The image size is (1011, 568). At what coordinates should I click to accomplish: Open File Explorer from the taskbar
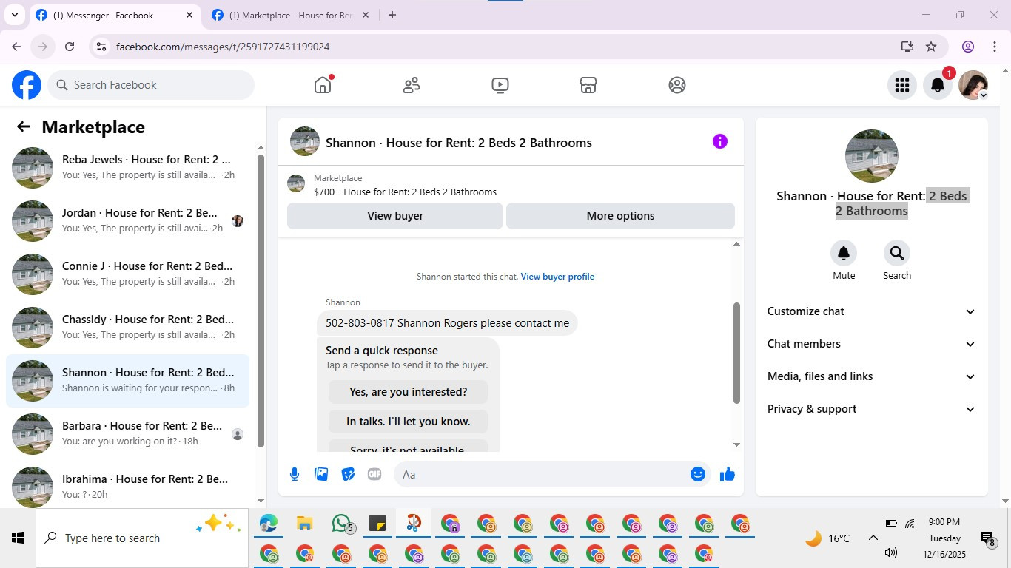(x=304, y=524)
